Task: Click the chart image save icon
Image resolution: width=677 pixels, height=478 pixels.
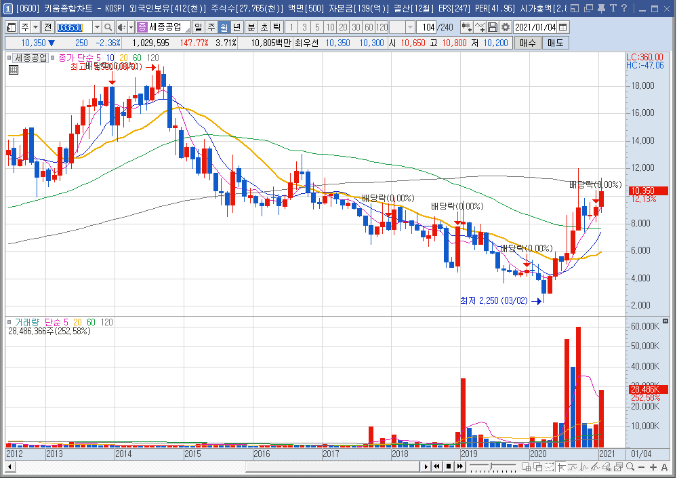Action: click(618, 466)
